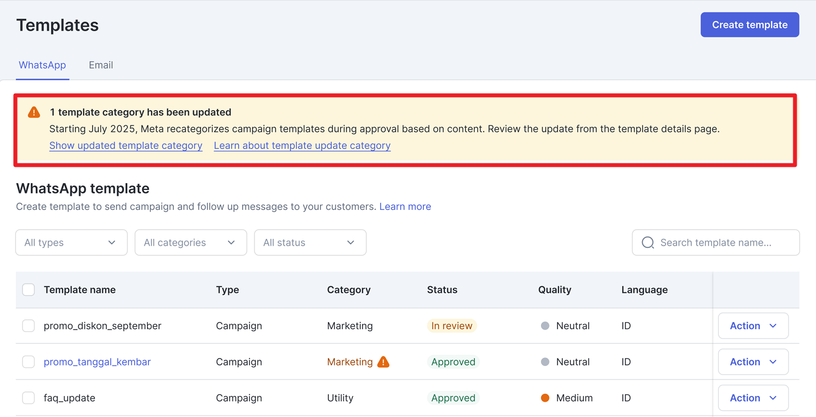Click gray Neutral quality dot for promo_tanggal_kembar
This screenshot has width=816, height=417.
tap(545, 362)
